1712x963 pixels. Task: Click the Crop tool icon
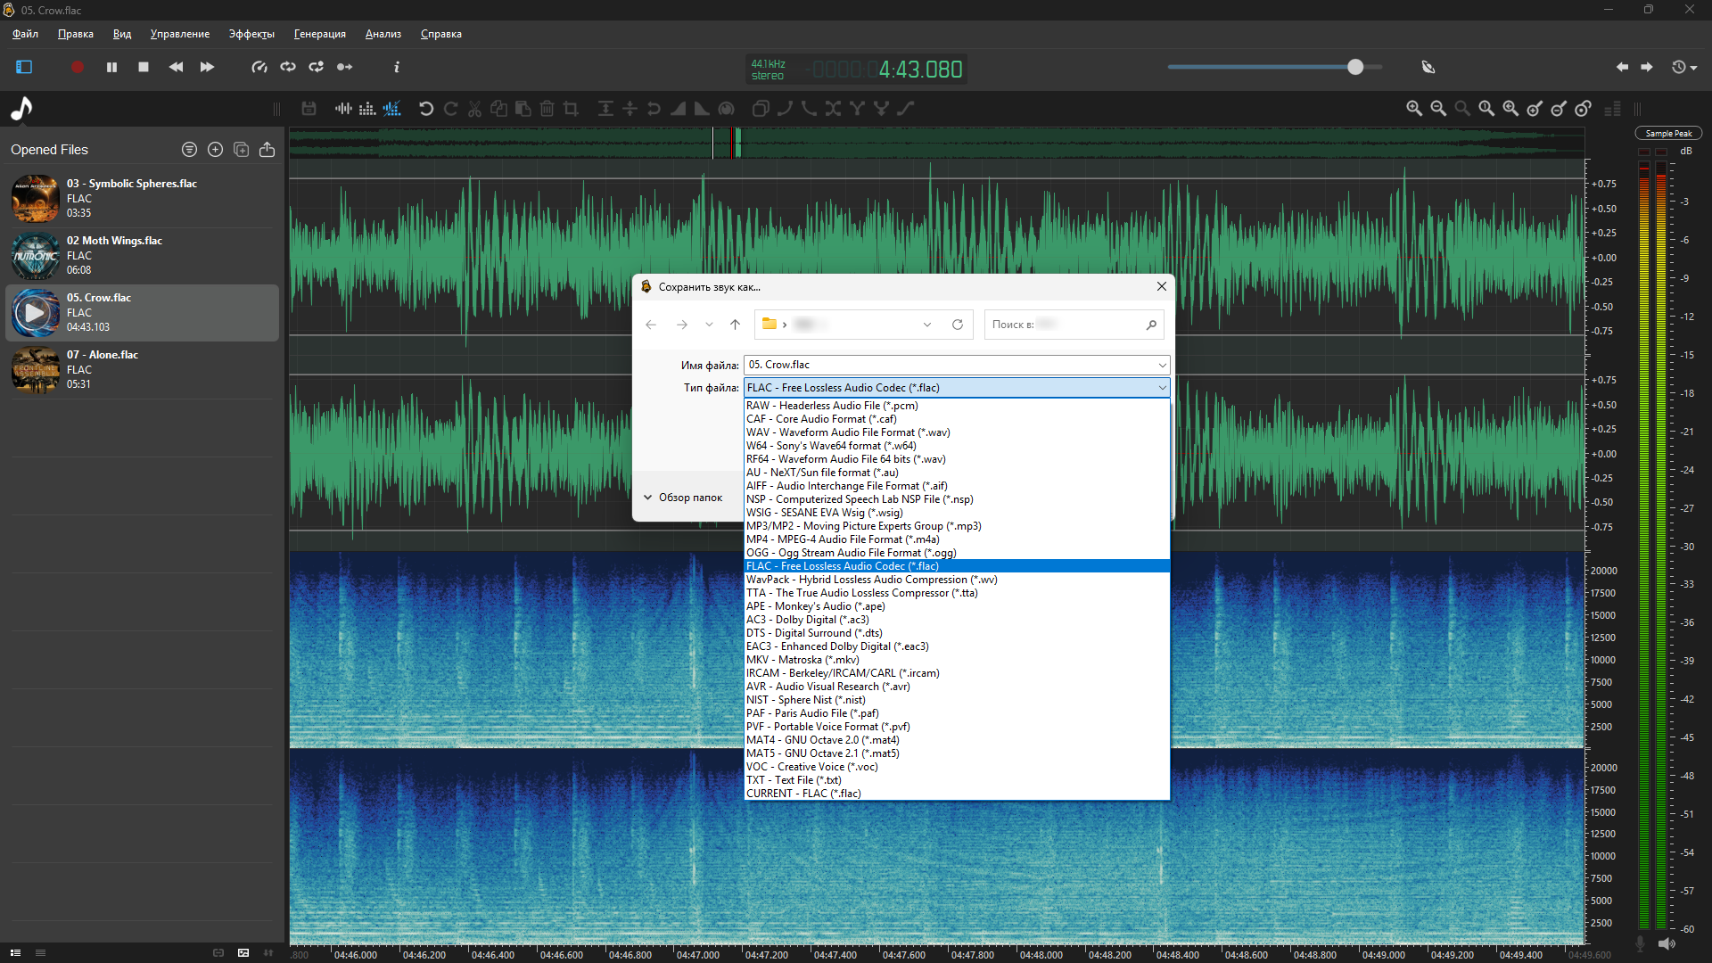click(572, 109)
